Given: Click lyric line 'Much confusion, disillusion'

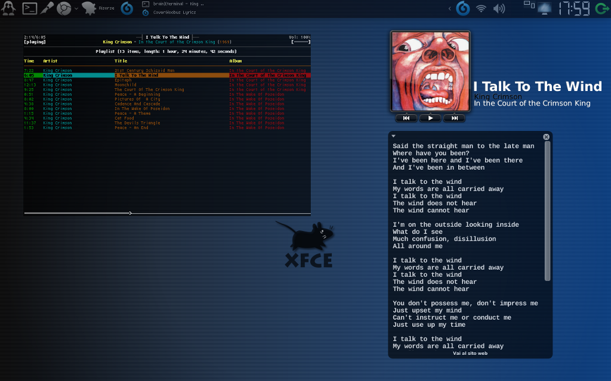Looking at the screenshot, I should [x=444, y=239].
